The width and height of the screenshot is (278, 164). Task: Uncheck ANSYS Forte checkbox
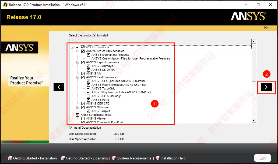(88, 100)
